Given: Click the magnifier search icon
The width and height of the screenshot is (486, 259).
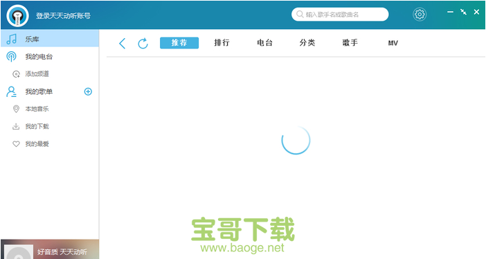Looking at the screenshot, I should [x=300, y=15].
